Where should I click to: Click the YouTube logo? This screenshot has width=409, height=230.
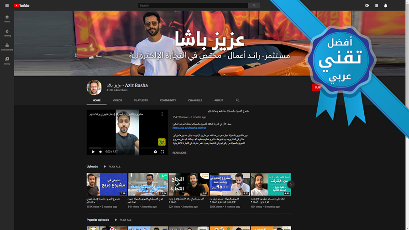(x=21, y=5)
